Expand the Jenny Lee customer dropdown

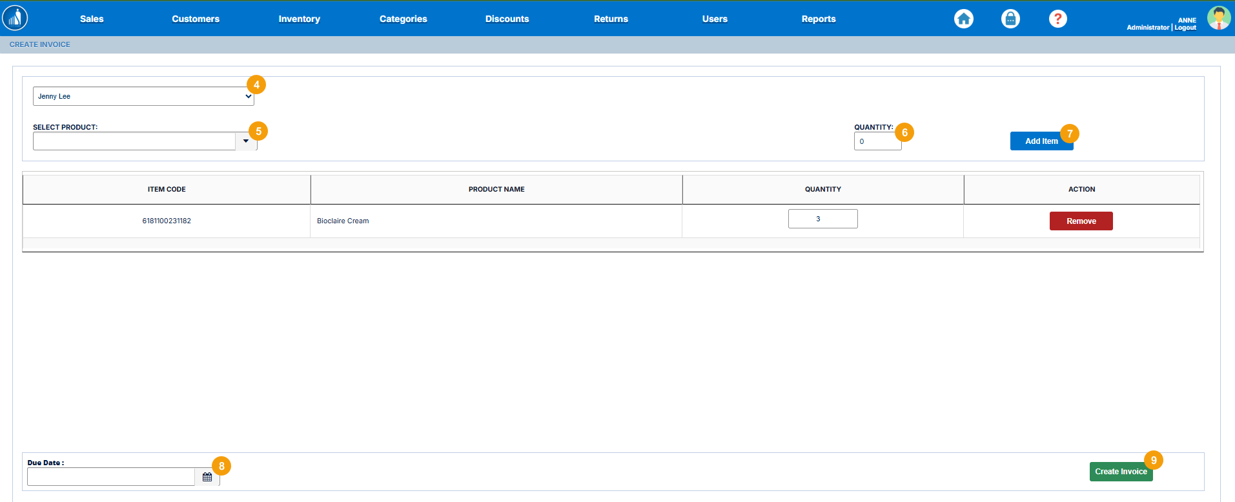tap(143, 96)
